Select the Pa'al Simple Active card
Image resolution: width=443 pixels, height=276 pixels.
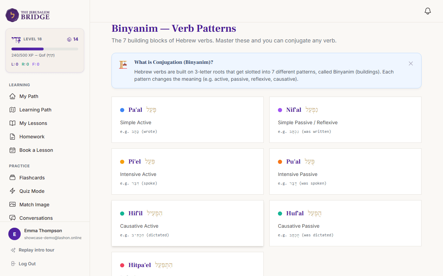pos(187,120)
